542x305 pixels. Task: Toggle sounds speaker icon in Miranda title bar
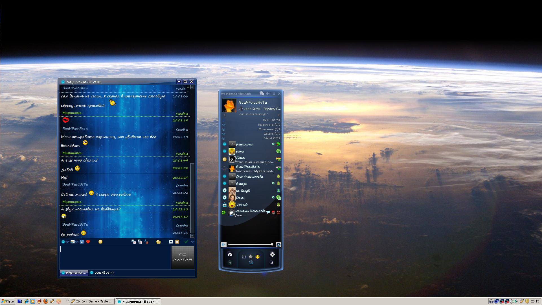[x=268, y=93]
